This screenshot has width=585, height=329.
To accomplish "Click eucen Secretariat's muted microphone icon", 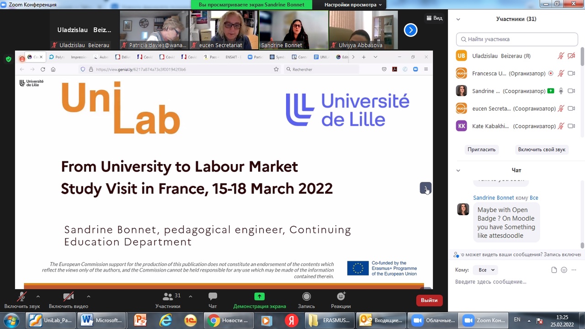I will pos(561,108).
